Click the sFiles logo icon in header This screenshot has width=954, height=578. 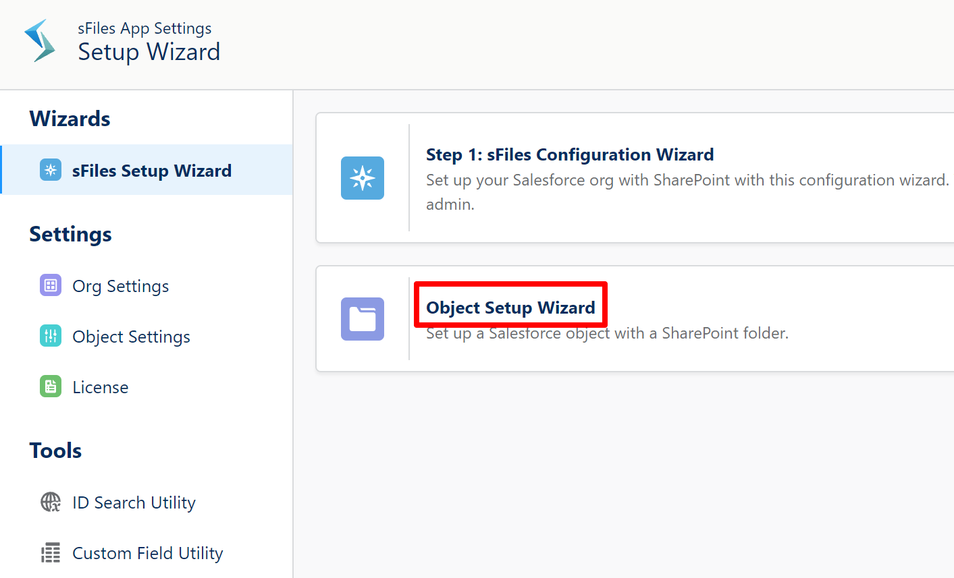[x=39, y=40]
